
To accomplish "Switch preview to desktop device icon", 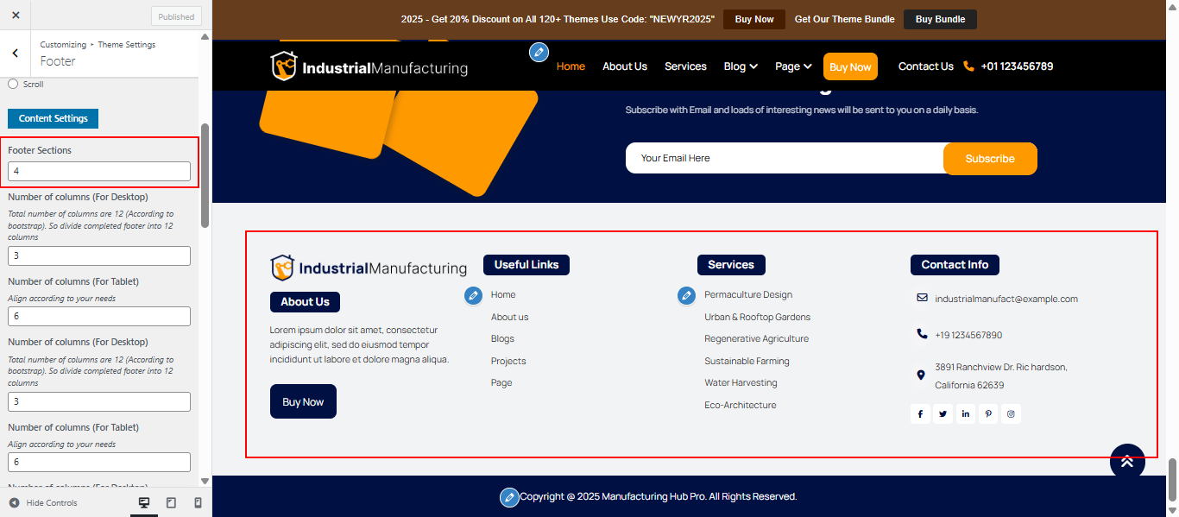I will (x=144, y=502).
